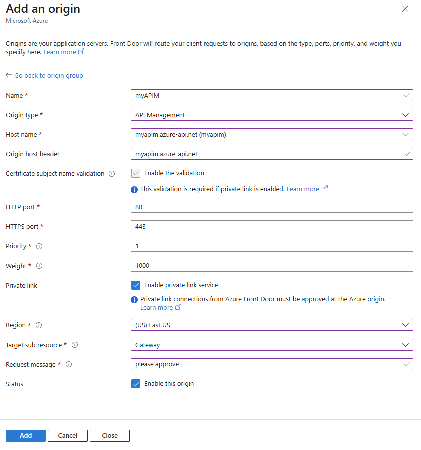Open the Region dropdown showing East US
The image size is (421, 450).
tap(271, 325)
